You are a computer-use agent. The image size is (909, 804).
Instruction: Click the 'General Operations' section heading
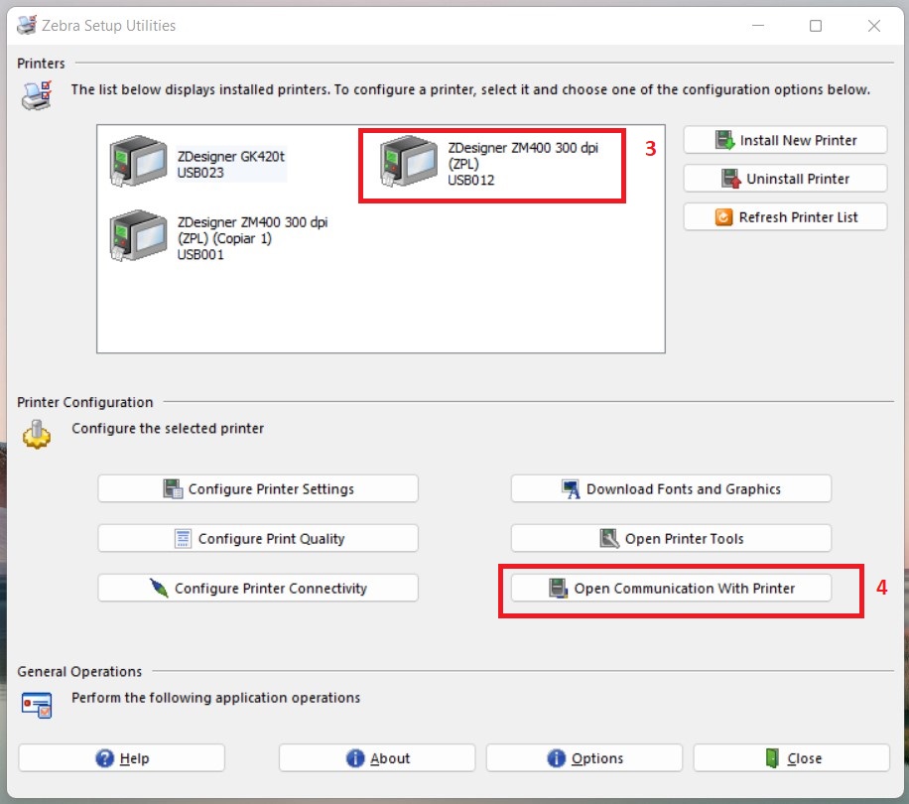[79, 671]
